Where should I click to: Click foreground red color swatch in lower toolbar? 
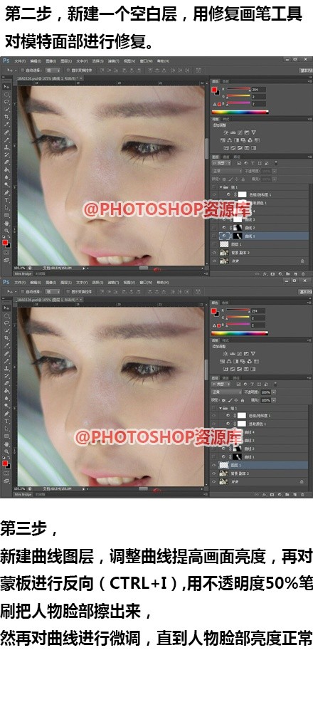4,464
